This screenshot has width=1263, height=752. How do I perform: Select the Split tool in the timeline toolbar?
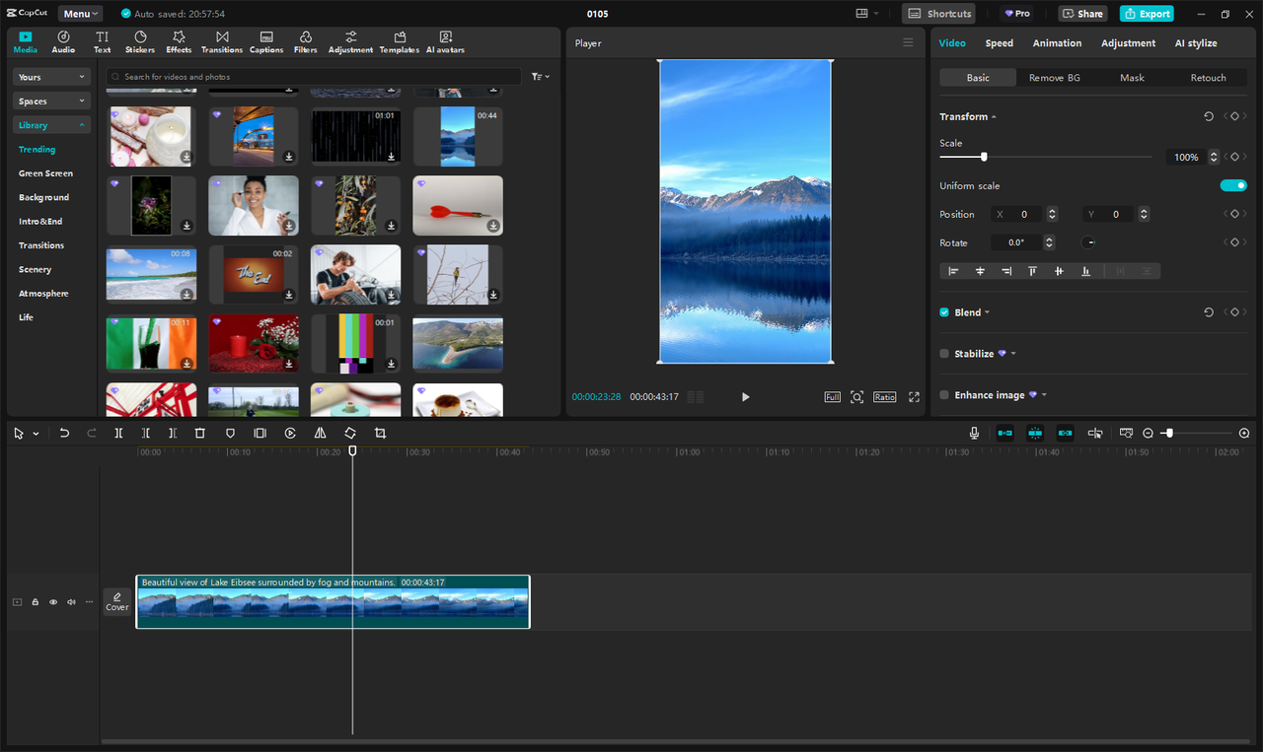(x=118, y=433)
